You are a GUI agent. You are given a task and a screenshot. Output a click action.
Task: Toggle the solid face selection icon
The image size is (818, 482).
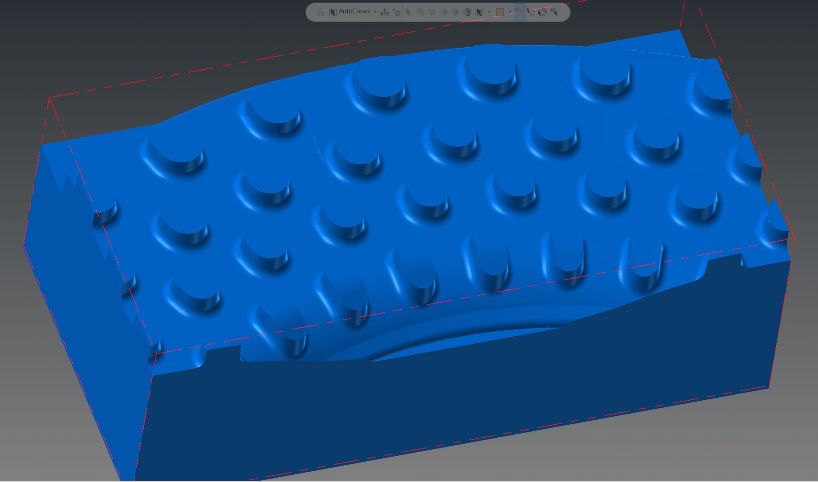click(x=443, y=12)
